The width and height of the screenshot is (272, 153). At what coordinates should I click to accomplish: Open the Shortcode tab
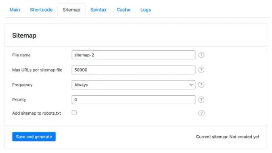coord(41,10)
